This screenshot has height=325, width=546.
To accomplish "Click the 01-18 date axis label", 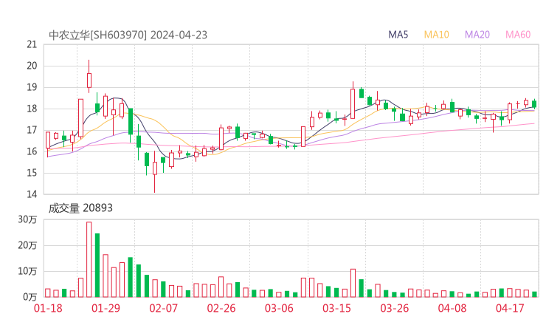I will tap(48, 308).
